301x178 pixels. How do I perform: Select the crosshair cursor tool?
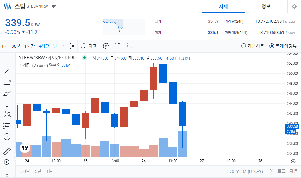(x=7, y=60)
